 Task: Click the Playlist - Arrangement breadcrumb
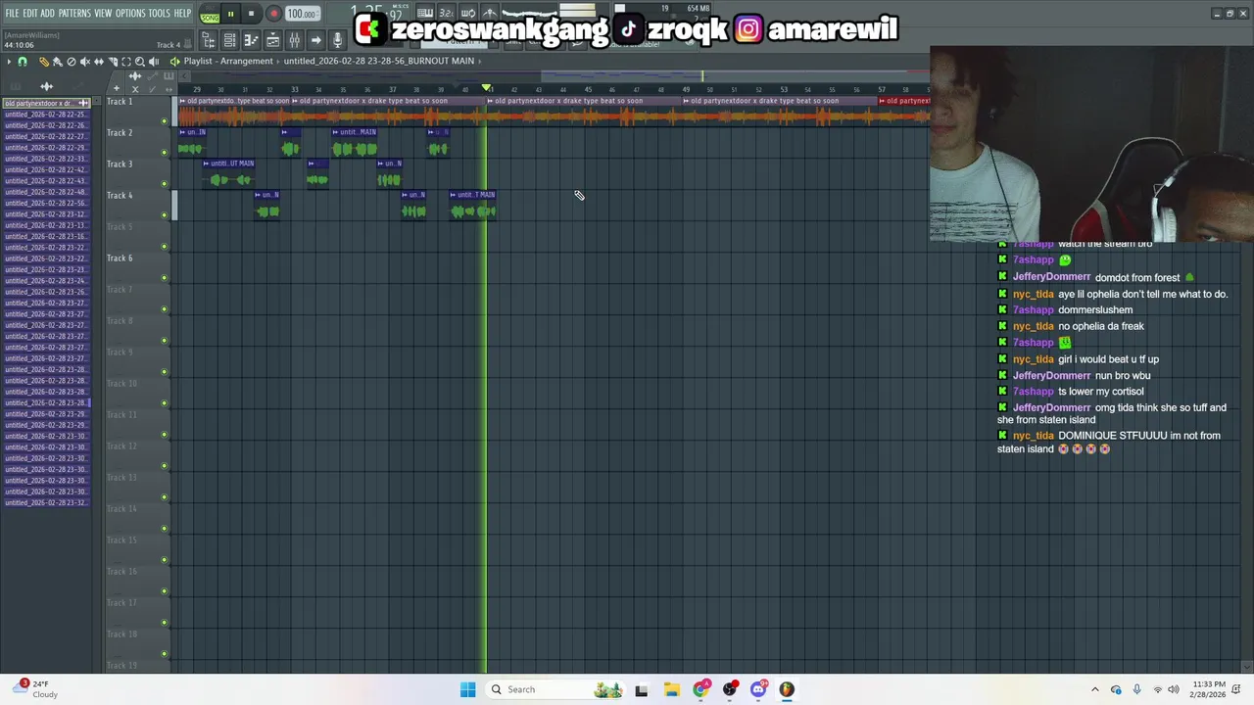point(228,61)
